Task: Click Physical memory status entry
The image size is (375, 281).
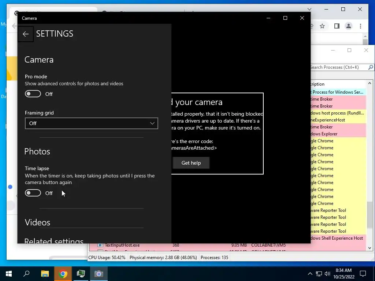Action: point(163,258)
